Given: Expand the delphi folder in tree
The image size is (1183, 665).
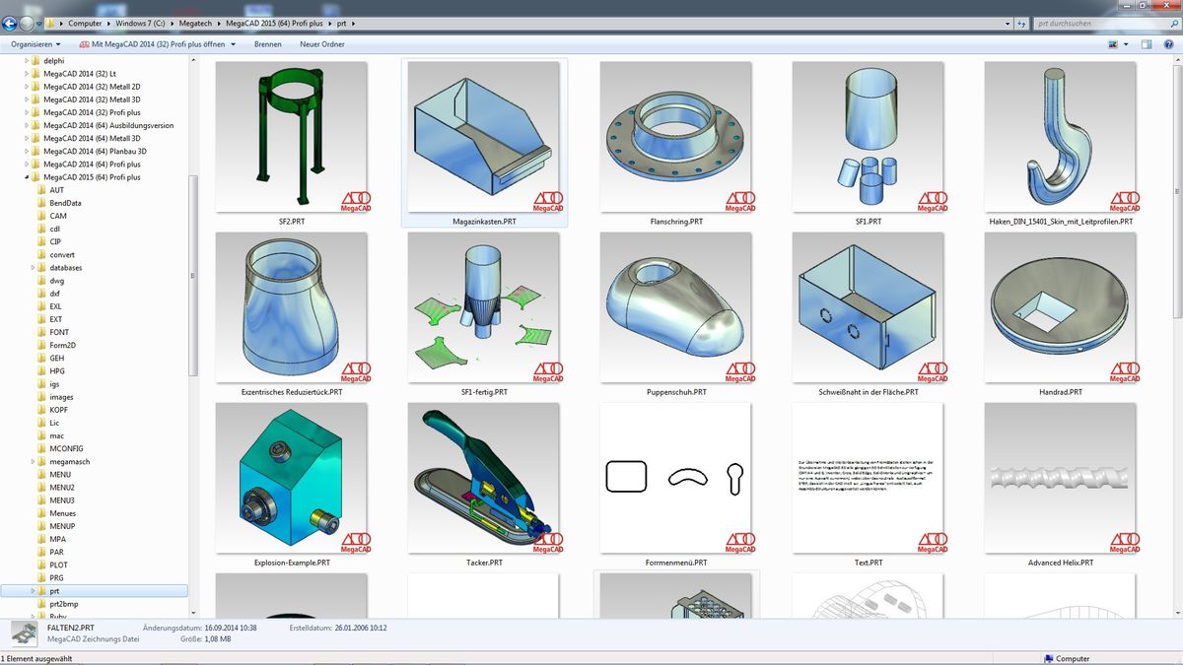Looking at the screenshot, I should [26, 61].
